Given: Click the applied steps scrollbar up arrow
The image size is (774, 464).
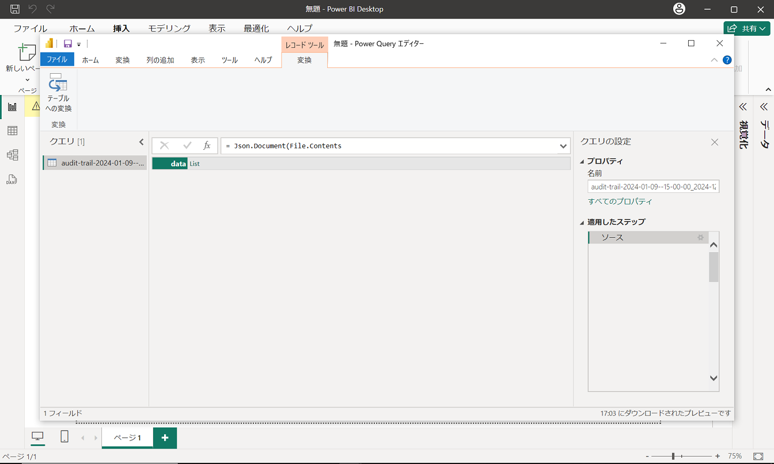Looking at the screenshot, I should click(x=714, y=245).
